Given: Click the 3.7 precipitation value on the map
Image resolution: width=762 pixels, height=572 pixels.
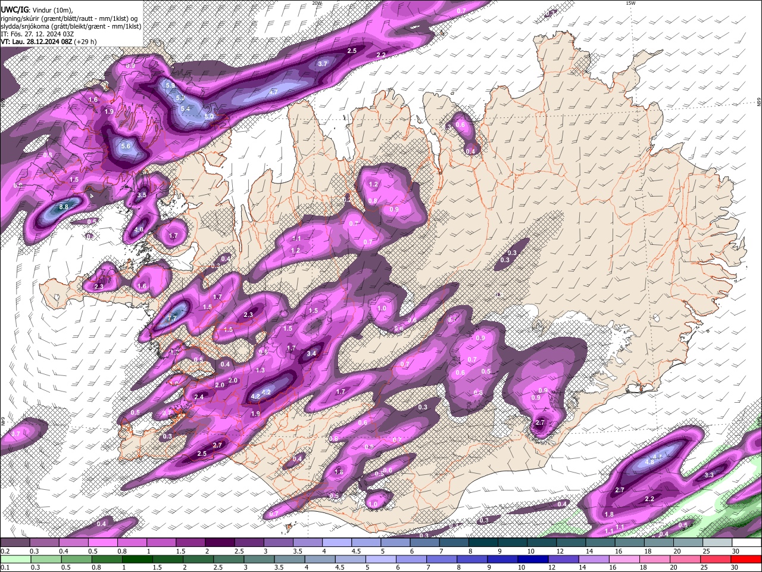Looking at the screenshot, I should (x=323, y=63).
